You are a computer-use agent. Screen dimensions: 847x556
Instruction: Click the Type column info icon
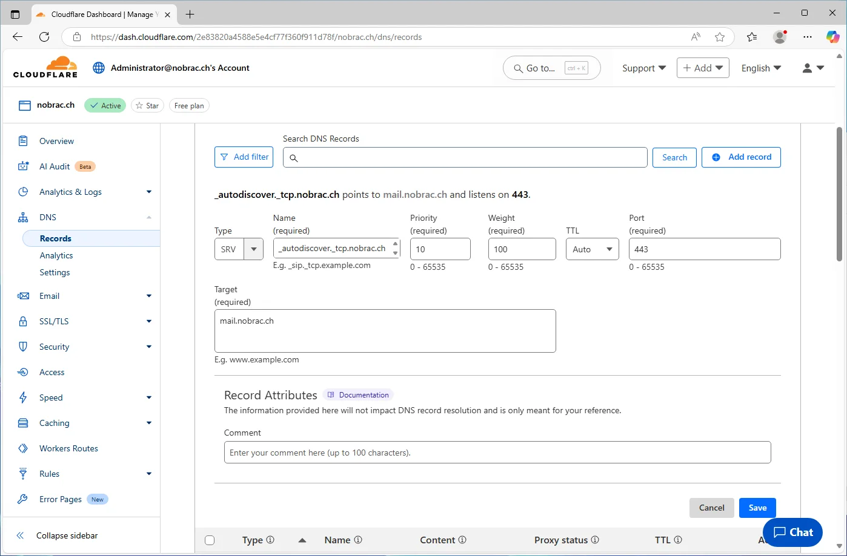pyautogui.click(x=270, y=540)
